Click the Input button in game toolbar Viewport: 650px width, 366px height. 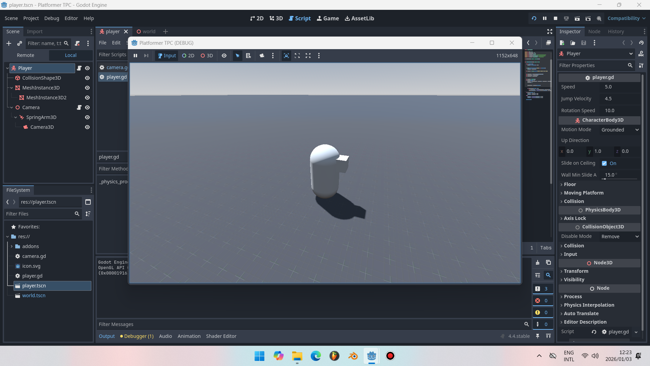click(167, 56)
